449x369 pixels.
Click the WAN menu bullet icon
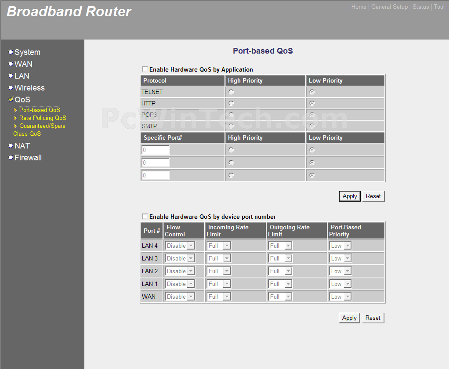pos(11,64)
